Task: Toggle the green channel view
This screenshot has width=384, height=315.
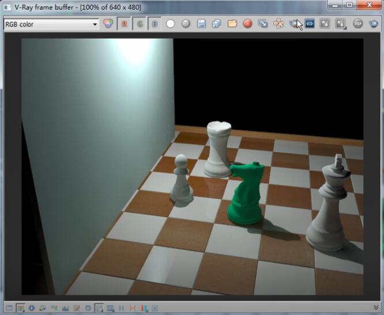Action: pyautogui.click(x=140, y=24)
